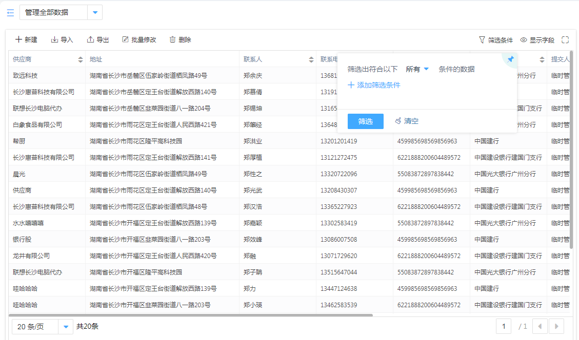Sort by 供应商 column

click(x=81, y=59)
